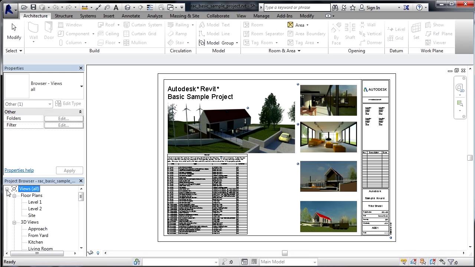Select the Tag by Category icon
Image resolution: width=475 pixels, height=267 pixels.
(107, 7)
